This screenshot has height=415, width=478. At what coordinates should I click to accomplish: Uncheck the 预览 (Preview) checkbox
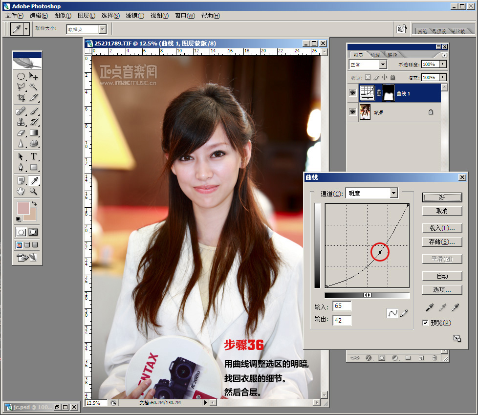[426, 323]
